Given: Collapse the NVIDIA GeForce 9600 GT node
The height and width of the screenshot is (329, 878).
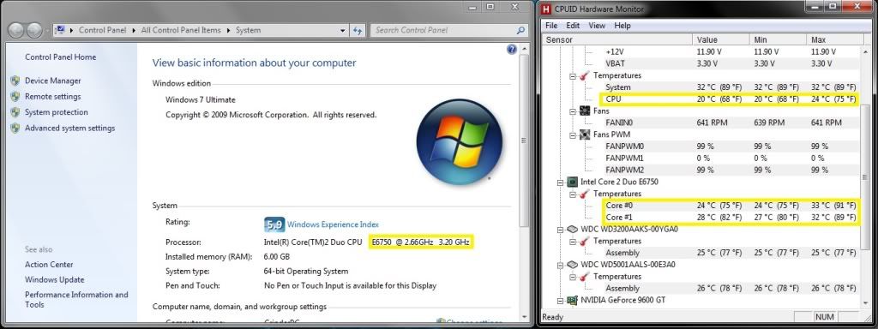Looking at the screenshot, I should tap(561, 301).
